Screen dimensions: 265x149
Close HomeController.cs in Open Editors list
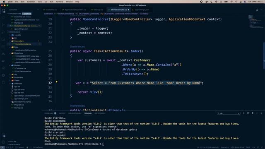pyautogui.click(x=10, y=26)
